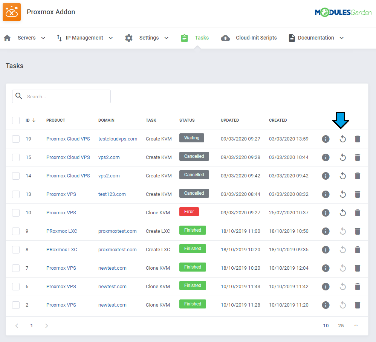Restart task ID 14

(x=343, y=176)
